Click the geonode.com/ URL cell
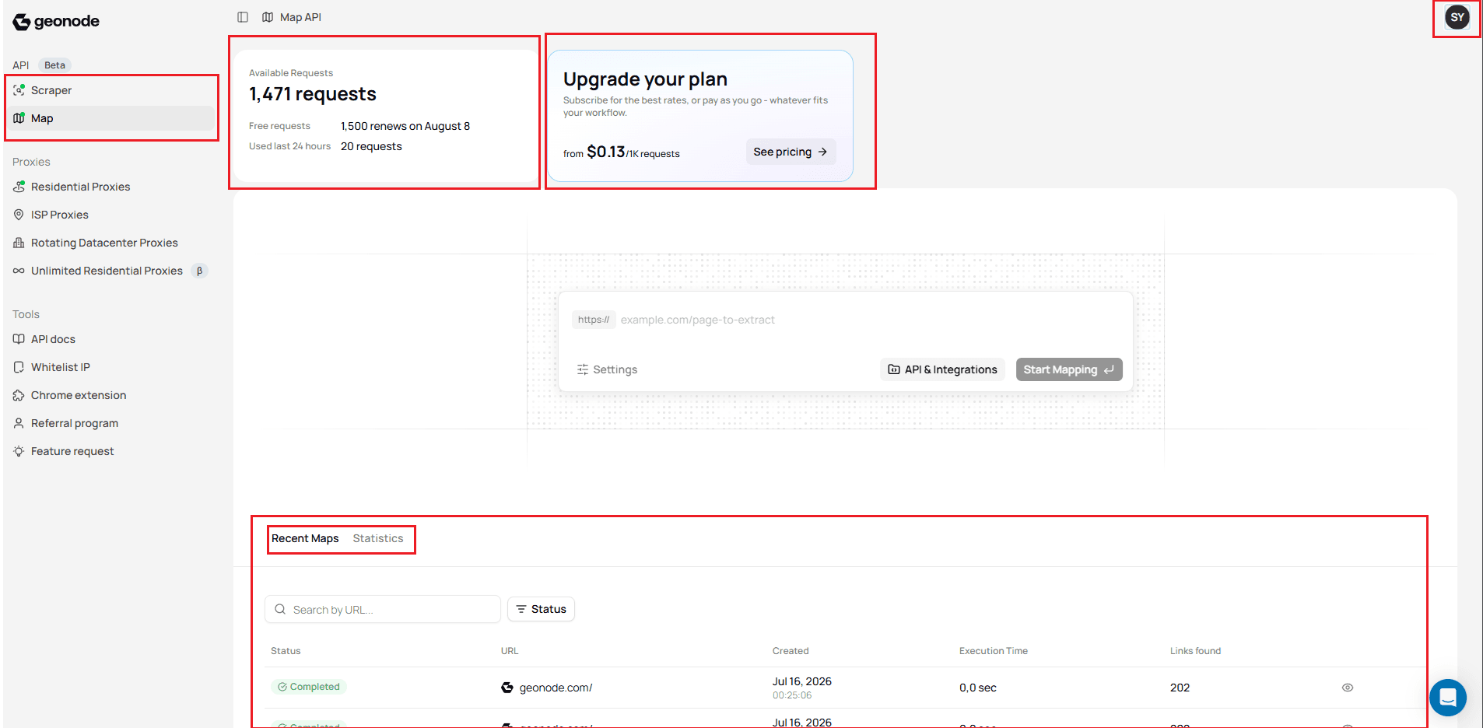The image size is (1483, 728). (x=547, y=688)
